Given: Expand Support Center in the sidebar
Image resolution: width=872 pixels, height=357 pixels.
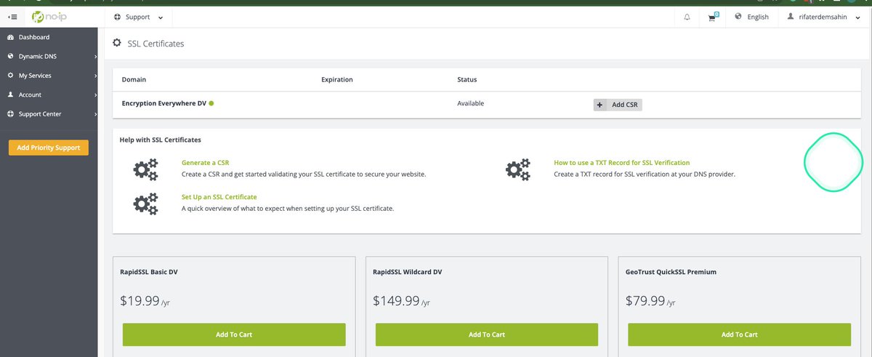Looking at the screenshot, I should coord(49,114).
